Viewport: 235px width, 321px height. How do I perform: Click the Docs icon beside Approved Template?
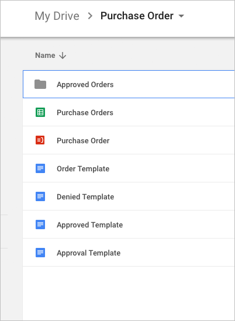pyautogui.click(x=40, y=225)
